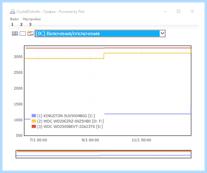Screen dimensions: 207x173
Task: Click the blank hide-all graph icon
Action: pos(23,33)
